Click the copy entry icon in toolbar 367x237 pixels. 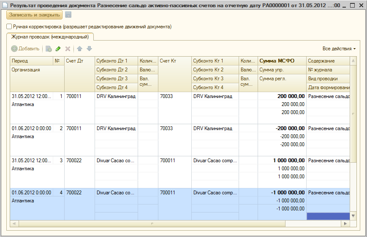49,49
